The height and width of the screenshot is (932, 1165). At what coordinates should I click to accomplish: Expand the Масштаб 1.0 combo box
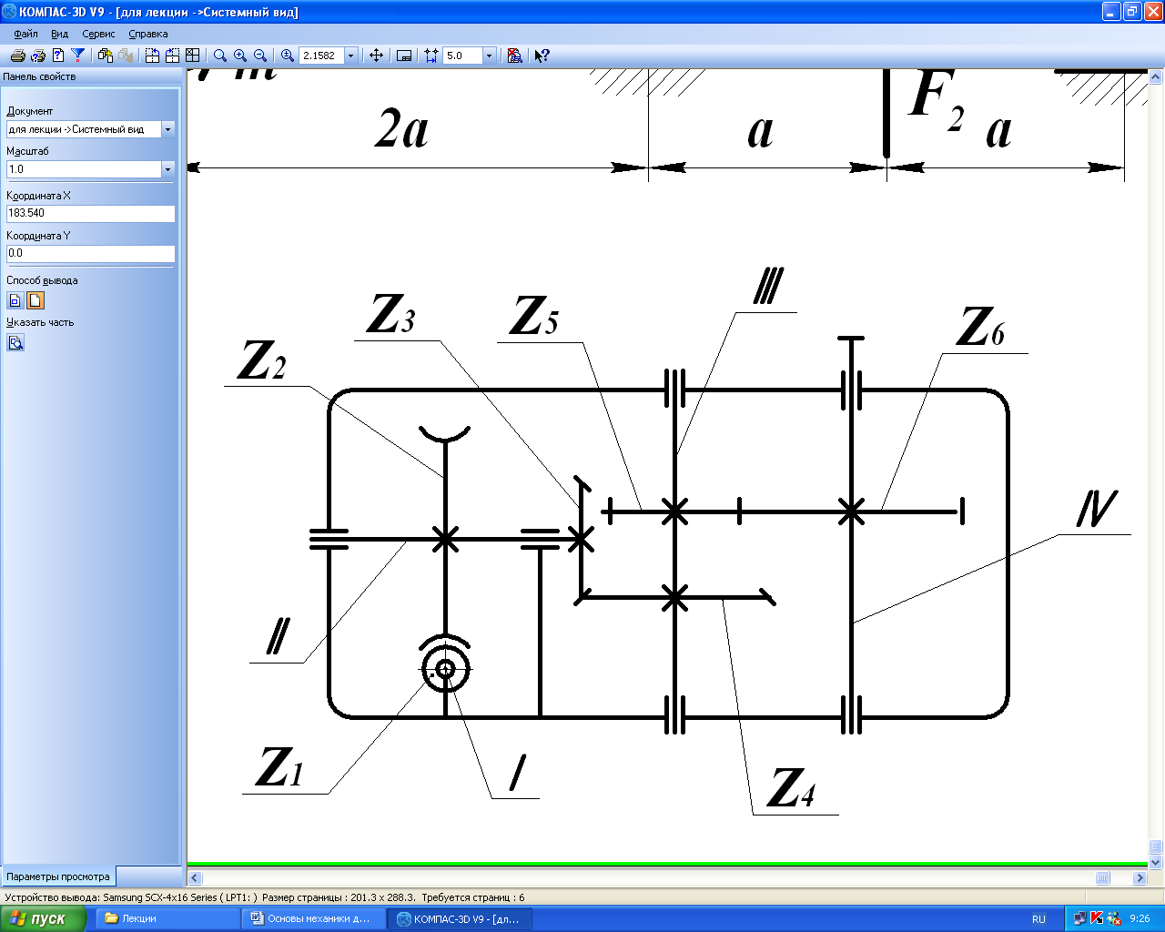pyautogui.click(x=167, y=169)
